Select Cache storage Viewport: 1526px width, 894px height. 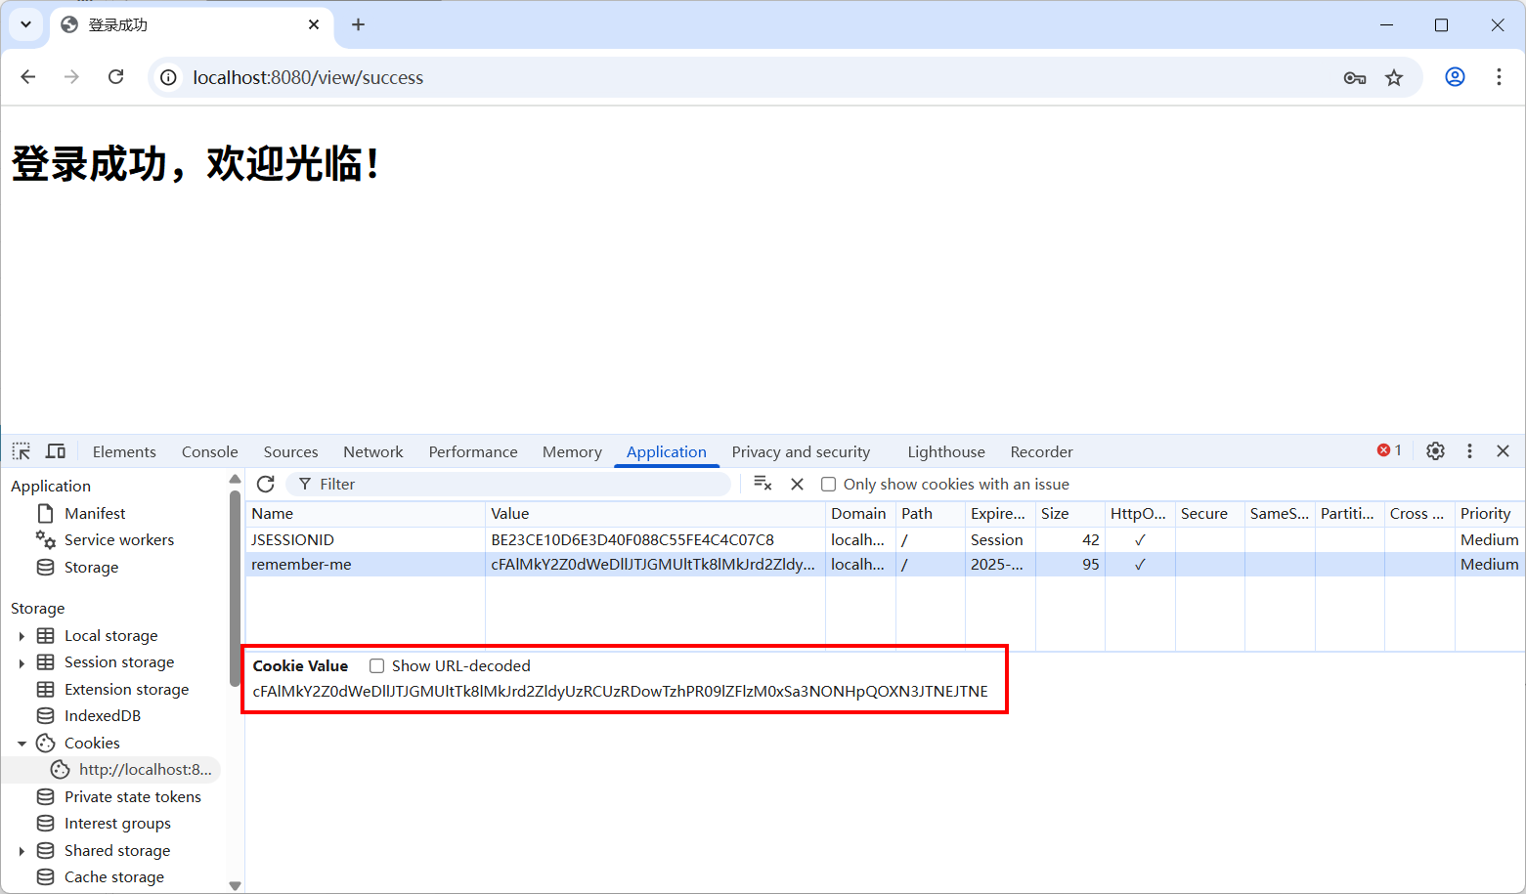114,877
